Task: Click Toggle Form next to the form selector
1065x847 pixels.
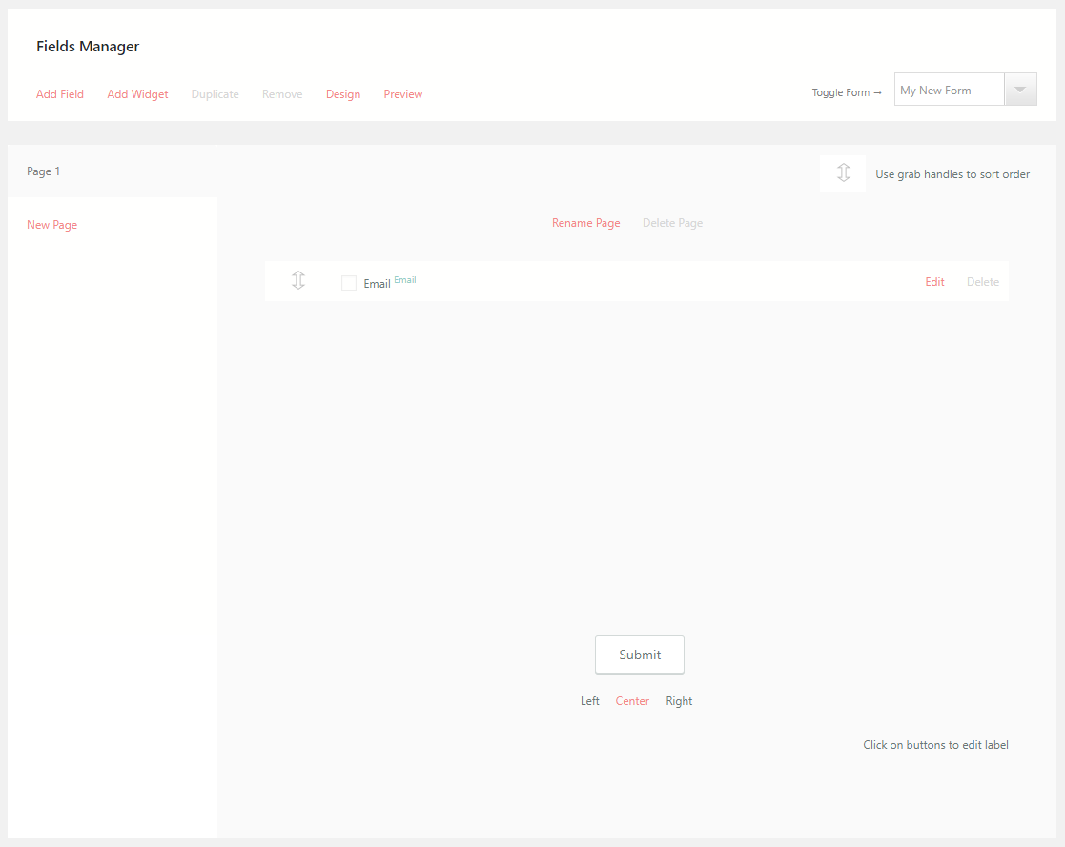Action: [846, 92]
